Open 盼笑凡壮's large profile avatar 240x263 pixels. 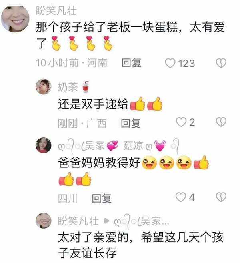pos(15,19)
